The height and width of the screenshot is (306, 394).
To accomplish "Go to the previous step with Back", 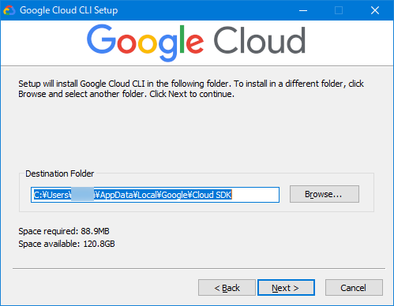I will pyautogui.click(x=227, y=288).
